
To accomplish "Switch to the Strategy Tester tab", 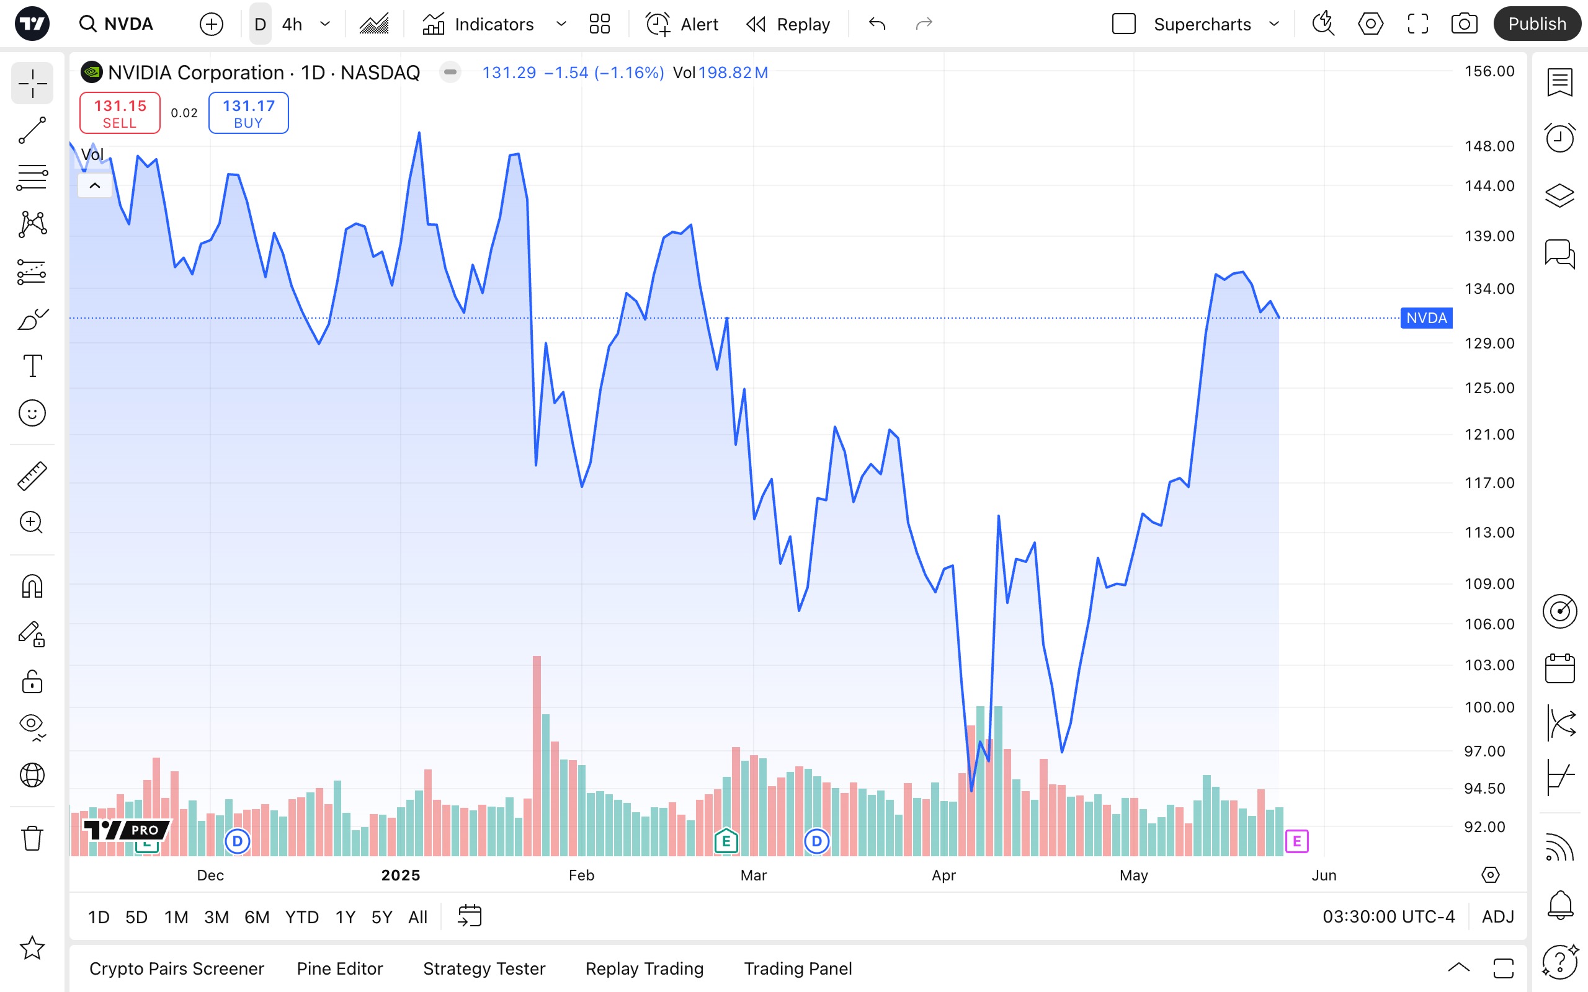I will pyautogui.click(x=484, y=968).
